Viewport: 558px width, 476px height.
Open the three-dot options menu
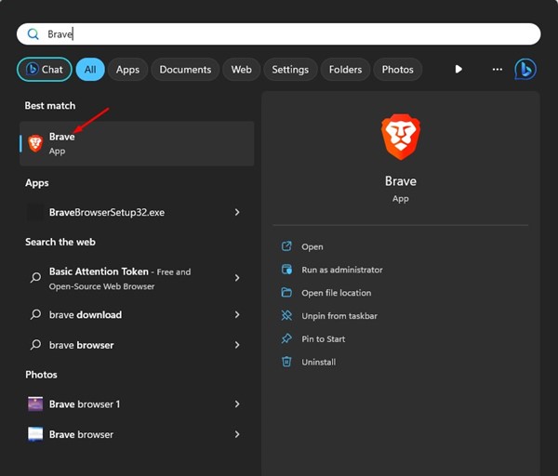[x=498, y=70]
